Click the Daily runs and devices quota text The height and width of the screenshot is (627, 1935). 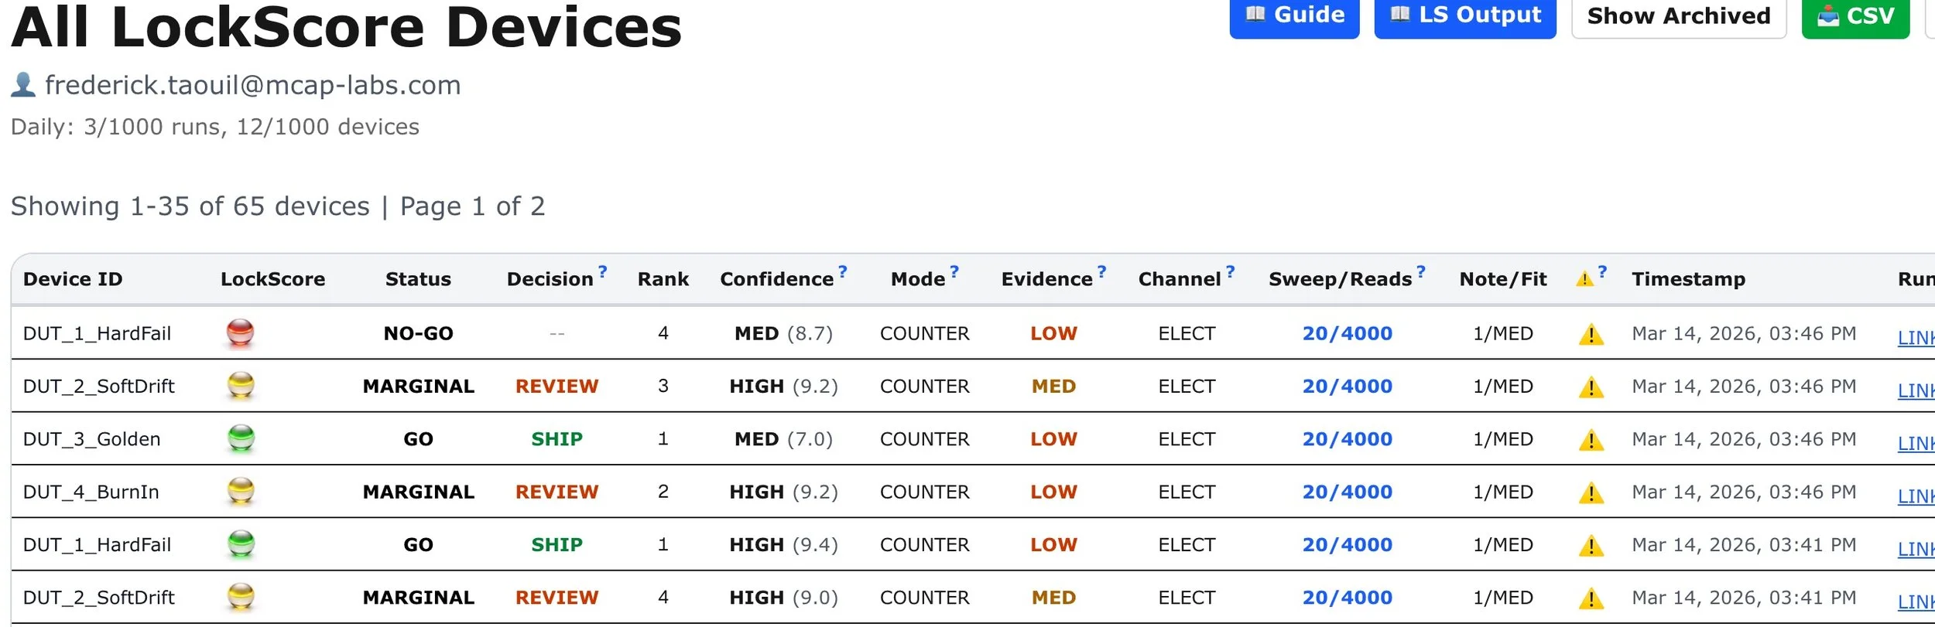[215, 127]
